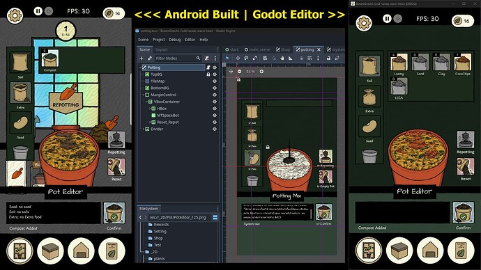Select the CocoChips soil thumbnail
Viewport: 481px width, 270px height.
click(463, 62)
